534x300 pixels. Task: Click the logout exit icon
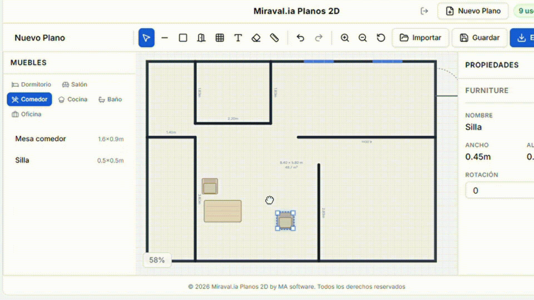[424, 11]
